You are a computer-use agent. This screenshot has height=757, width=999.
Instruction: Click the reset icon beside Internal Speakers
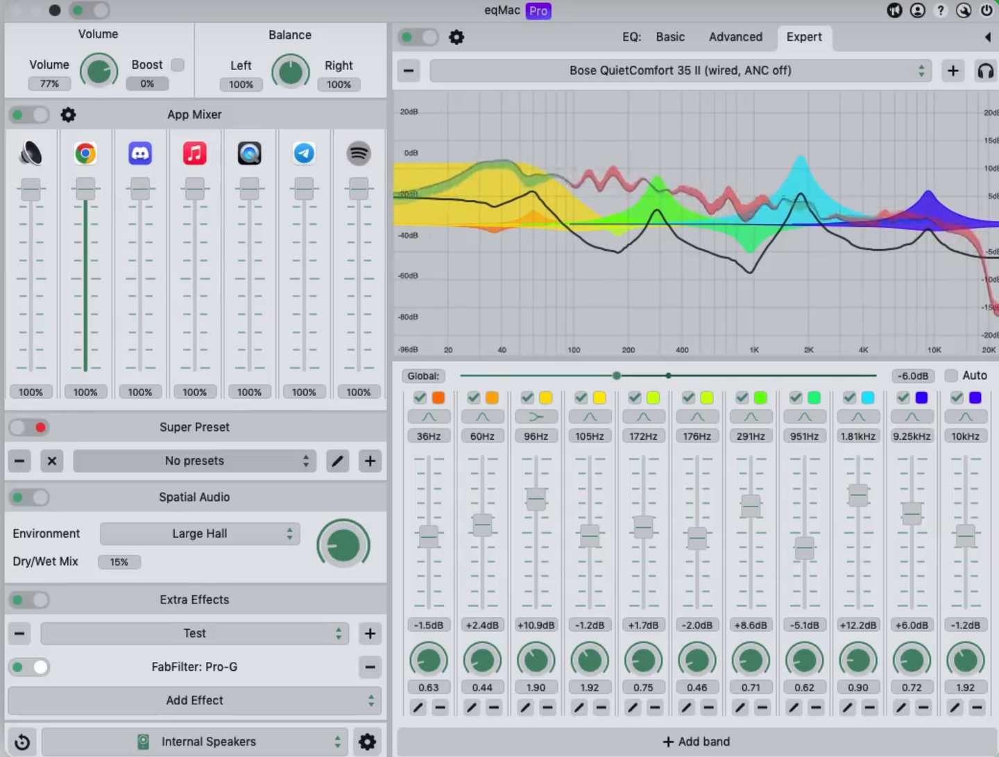(22, 742)
